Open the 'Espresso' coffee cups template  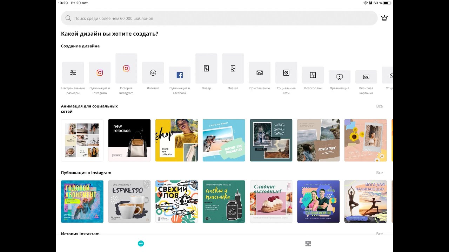[129, 202]
